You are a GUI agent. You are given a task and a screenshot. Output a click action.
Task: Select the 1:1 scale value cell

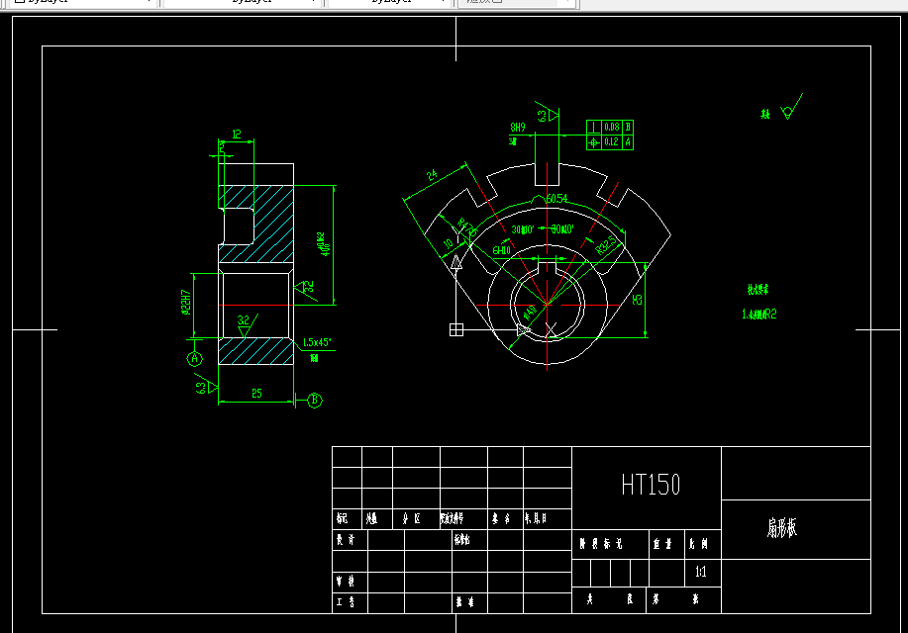click(x=701, y=573)
